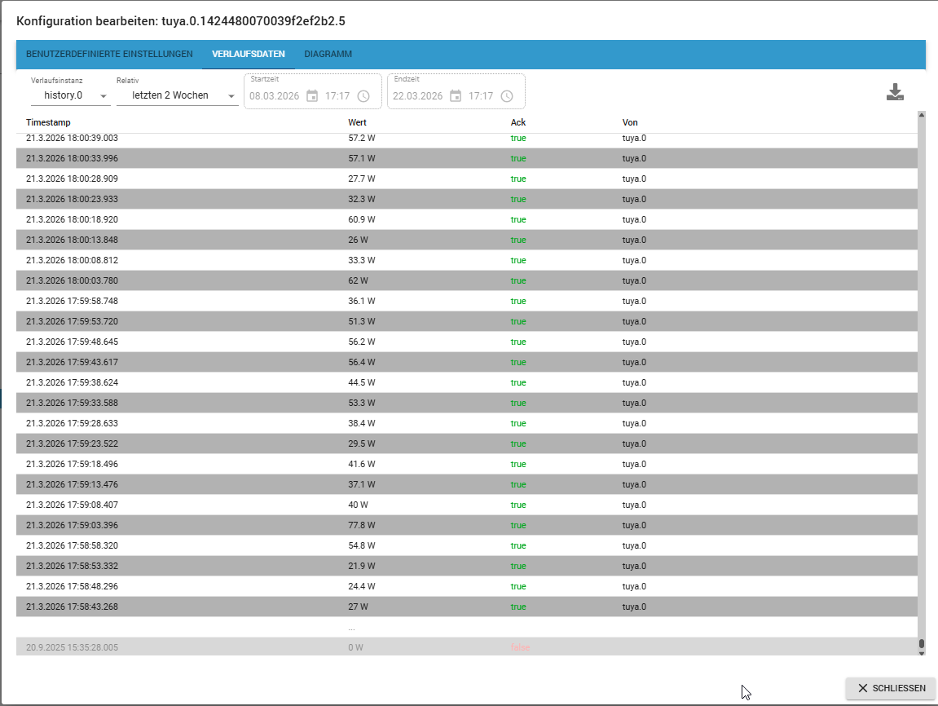
Task: Click value 56.4 W
Action: (361, 362)
